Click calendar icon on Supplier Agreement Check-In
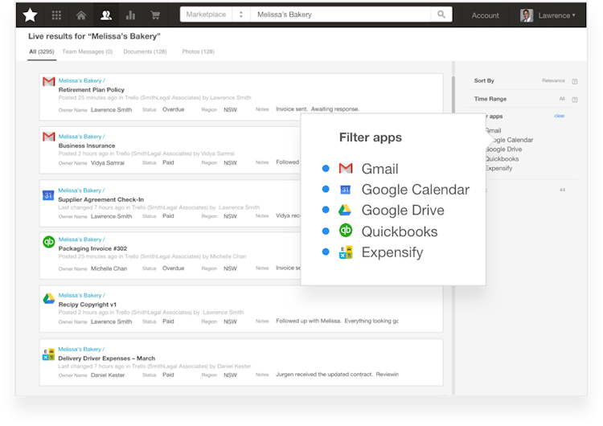This screenshot has height=426, width=603. (x=48, y=195)
